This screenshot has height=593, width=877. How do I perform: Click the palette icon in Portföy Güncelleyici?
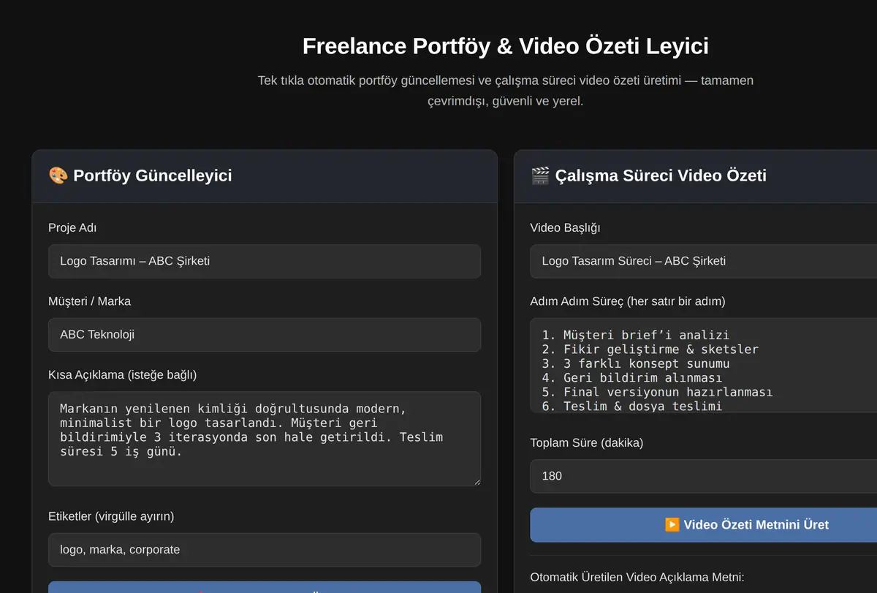point(58,175)
